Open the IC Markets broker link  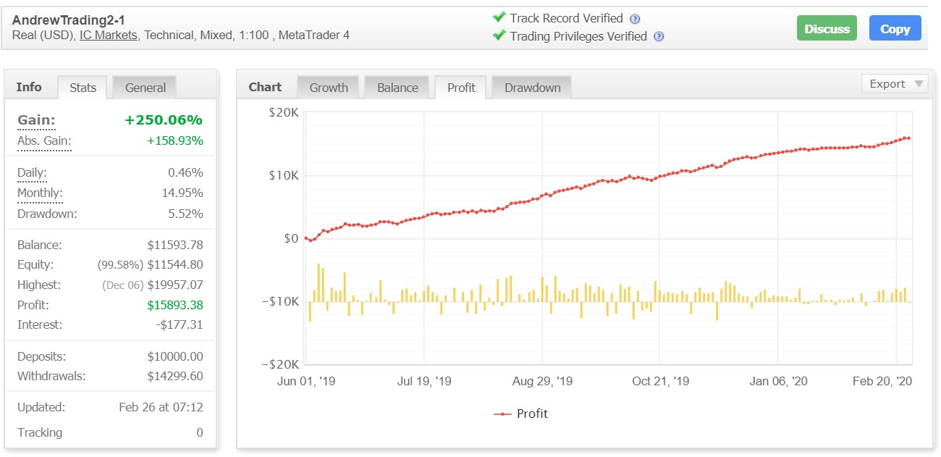[109, 35]
